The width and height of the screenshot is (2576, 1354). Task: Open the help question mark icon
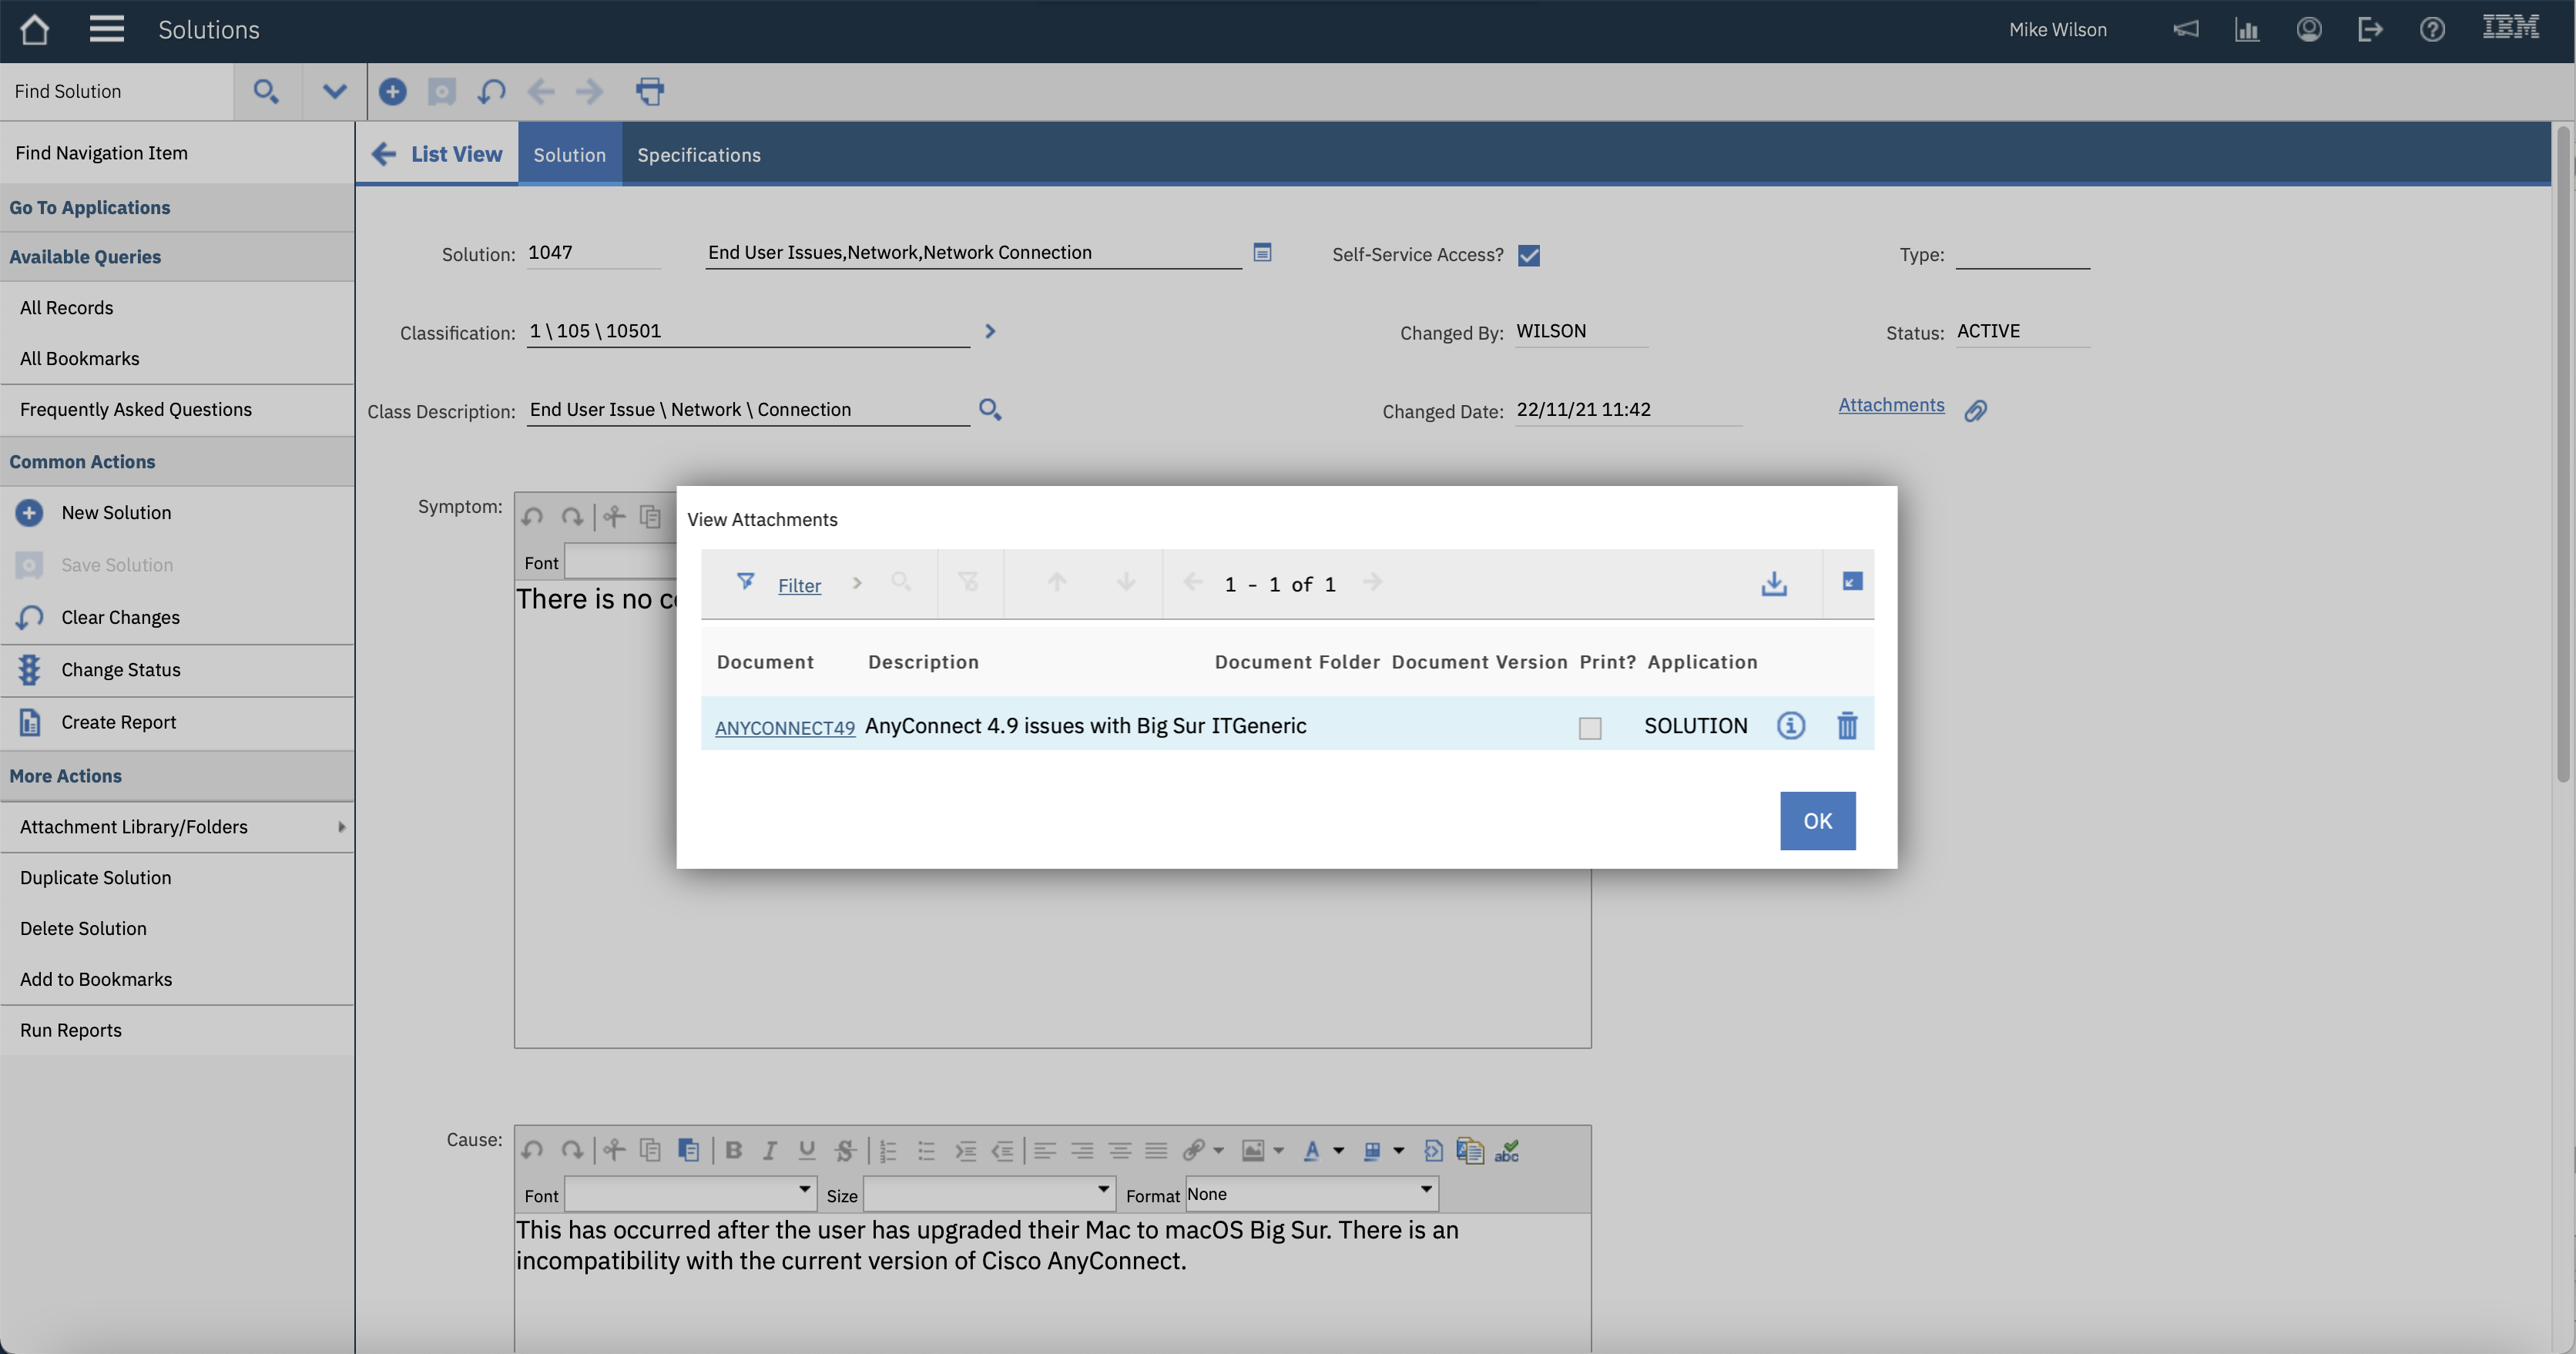point(2432,30)
